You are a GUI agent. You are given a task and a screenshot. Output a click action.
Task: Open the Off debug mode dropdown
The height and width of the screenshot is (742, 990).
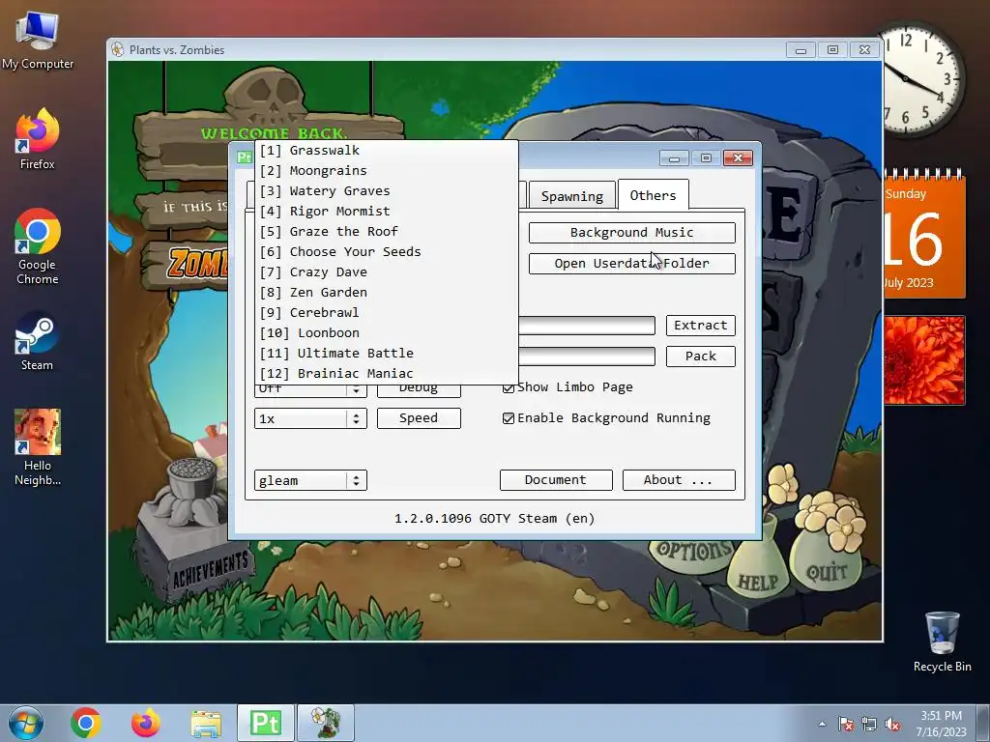(x=310, y=390)
